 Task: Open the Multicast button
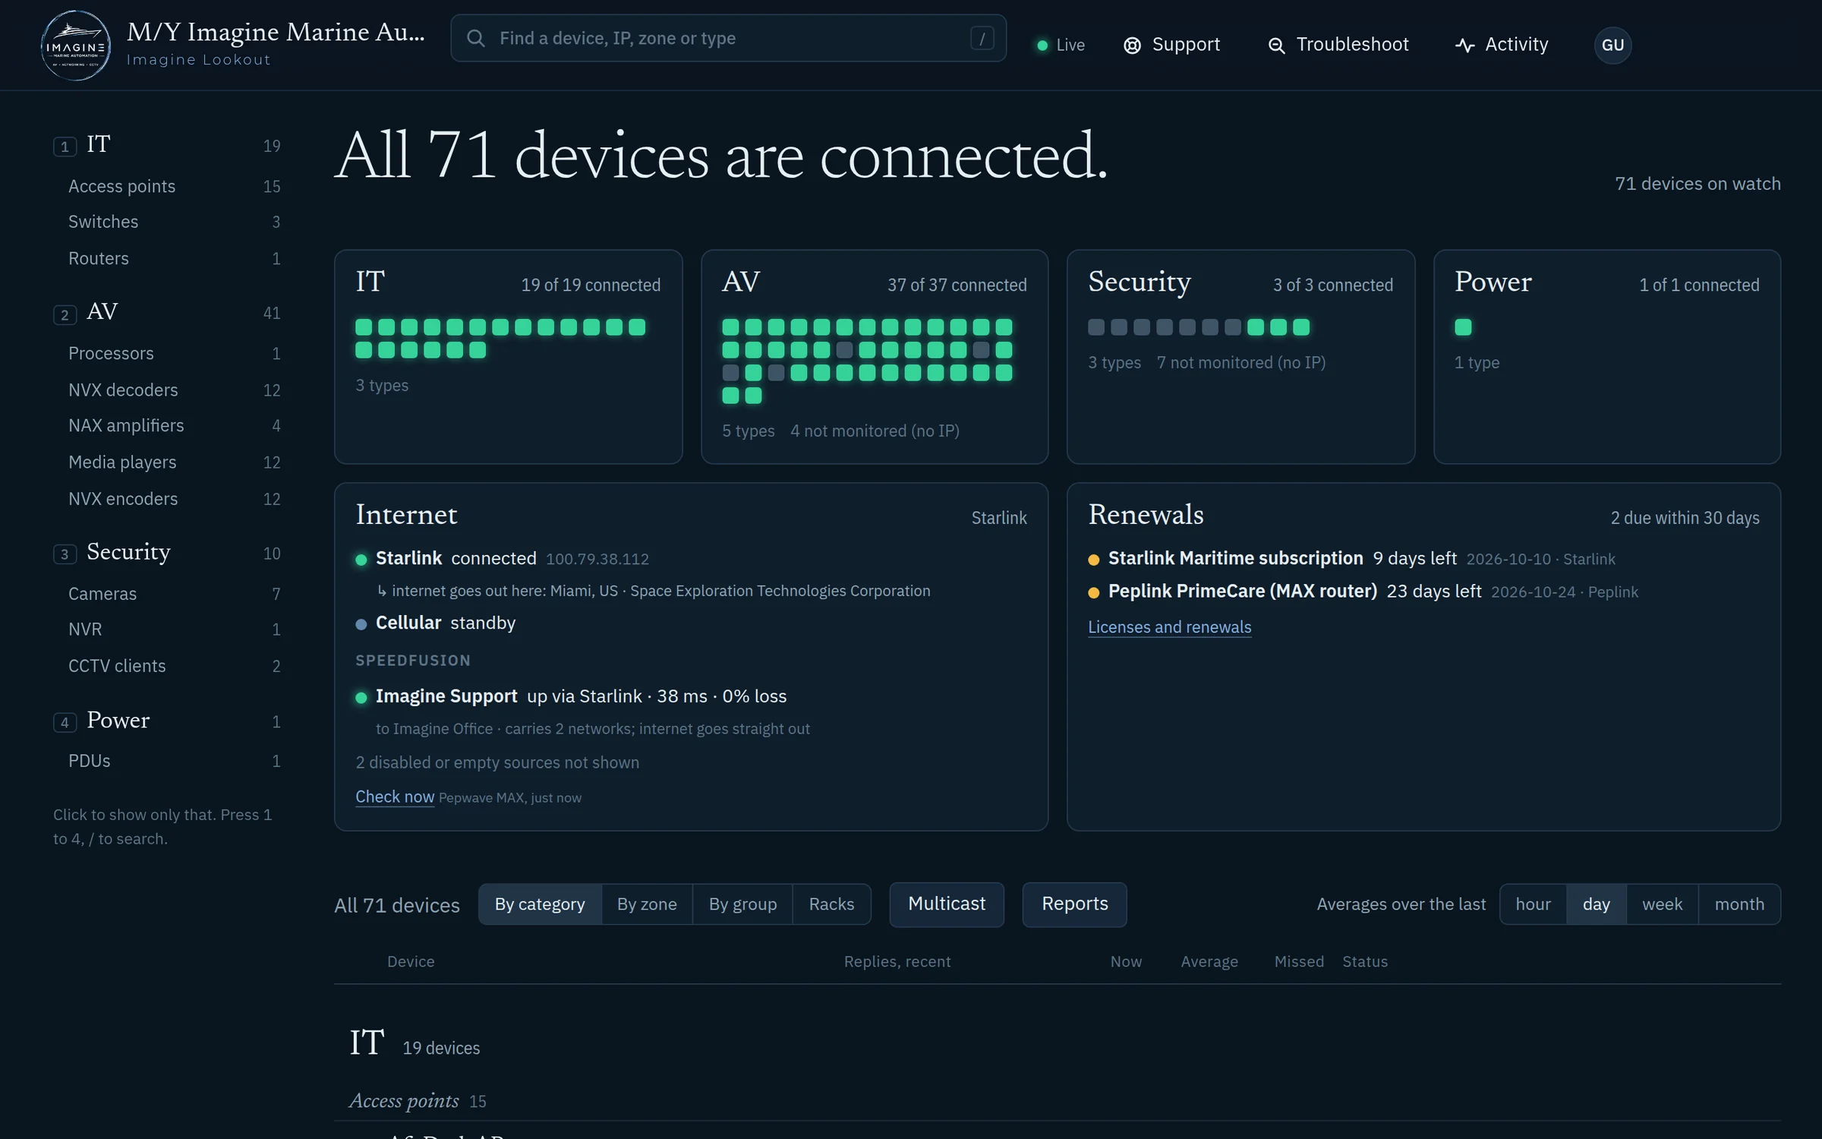947,904
